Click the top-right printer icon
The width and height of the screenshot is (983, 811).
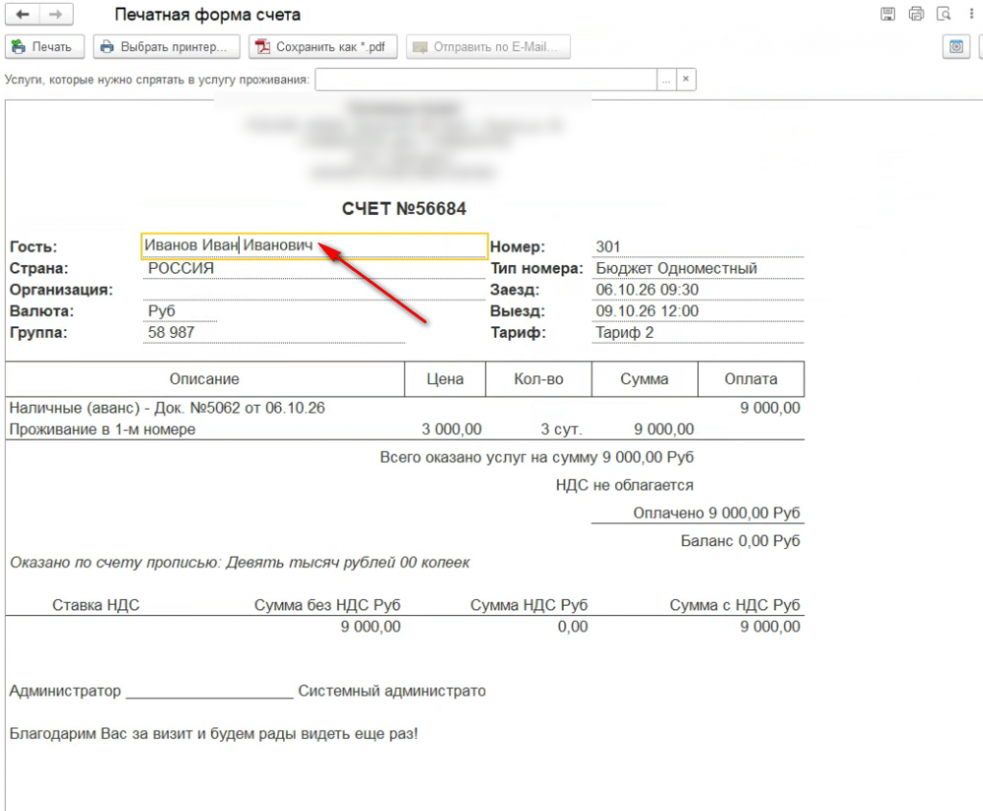916,13
